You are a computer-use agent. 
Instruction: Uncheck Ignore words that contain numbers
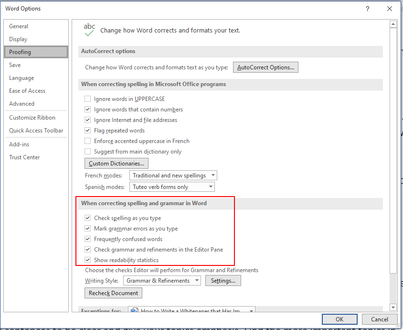click(88, 110)
